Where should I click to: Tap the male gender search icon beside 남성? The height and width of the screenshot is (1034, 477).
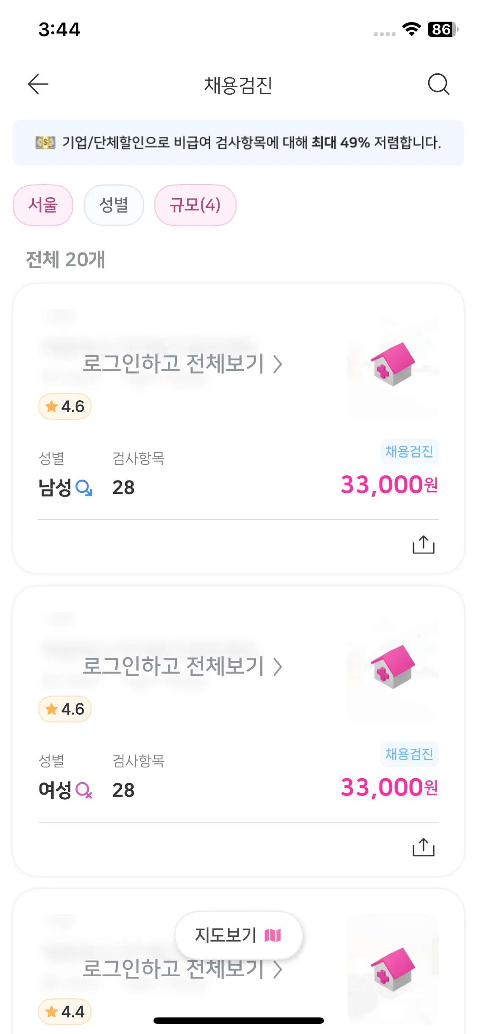84,488
